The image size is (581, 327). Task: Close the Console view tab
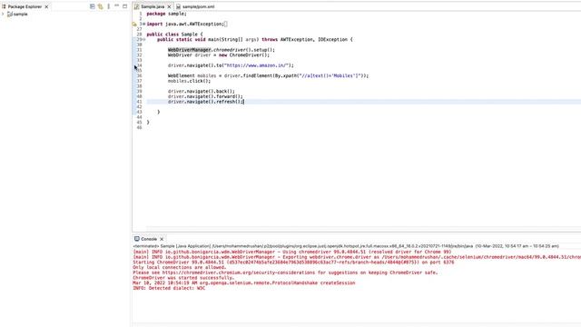coord(162,239)
